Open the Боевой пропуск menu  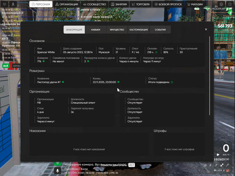(168, 4)
